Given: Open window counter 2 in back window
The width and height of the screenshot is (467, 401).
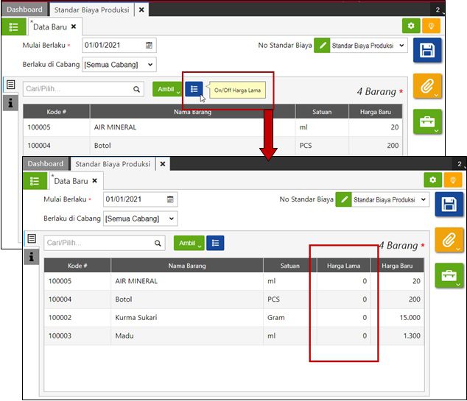Looking at the screenshot, I should click(x=438, y=10).
